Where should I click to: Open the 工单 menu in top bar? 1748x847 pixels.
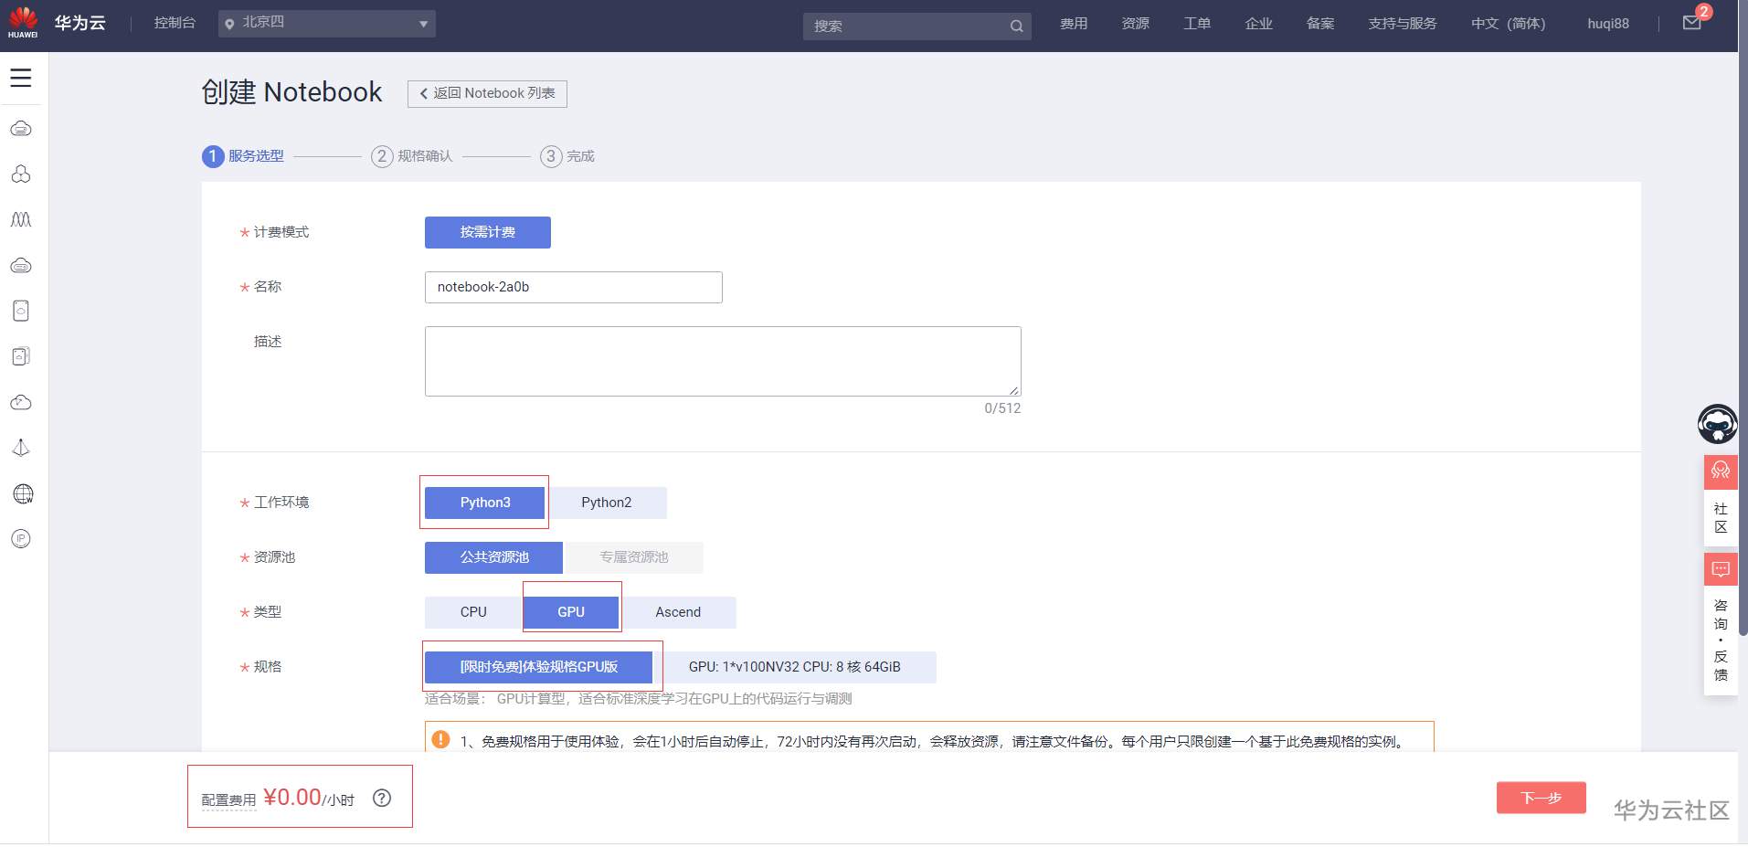(1197, 24)
